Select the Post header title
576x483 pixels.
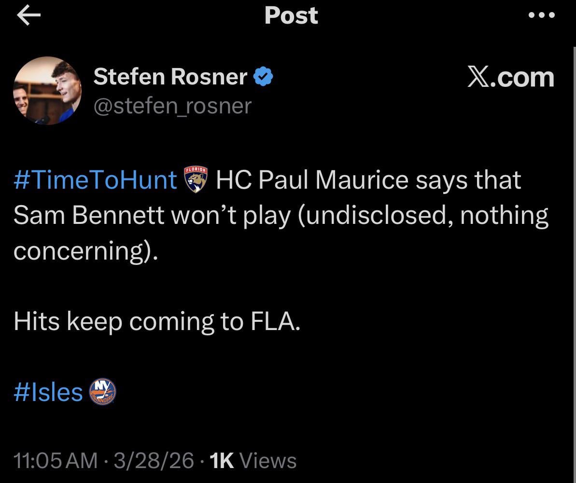click(291, 15)
